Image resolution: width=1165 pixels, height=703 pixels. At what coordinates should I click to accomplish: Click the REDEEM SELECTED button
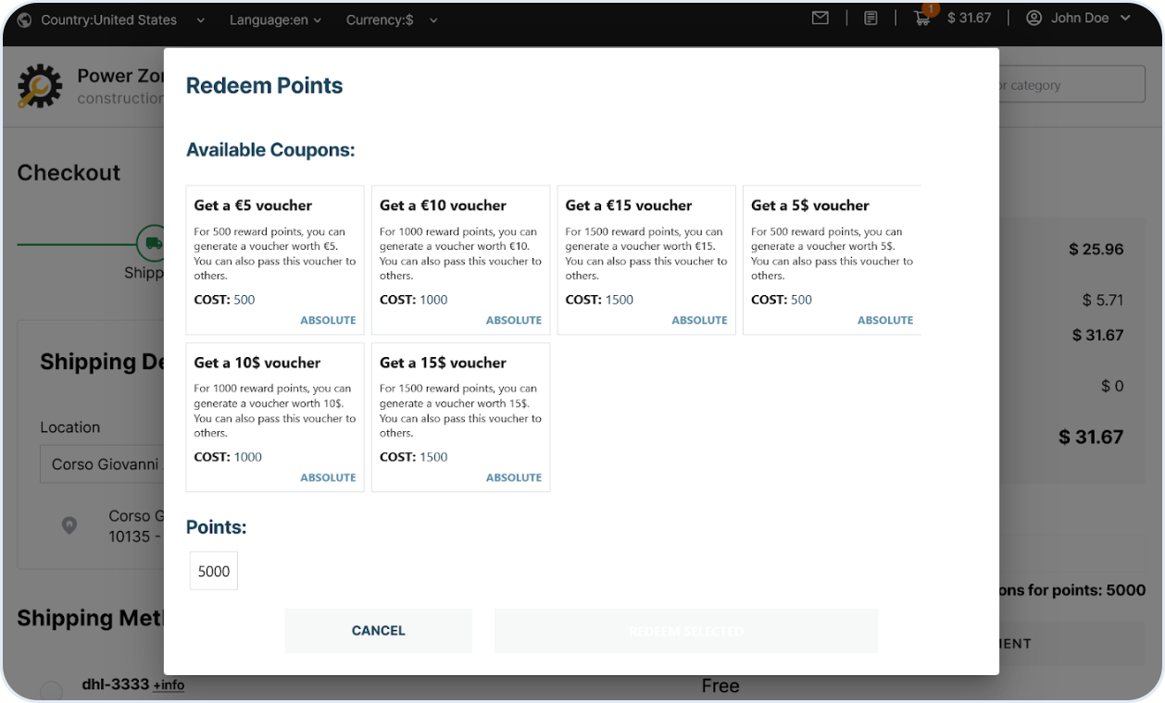pyautogui.click(x=685, y=631)
